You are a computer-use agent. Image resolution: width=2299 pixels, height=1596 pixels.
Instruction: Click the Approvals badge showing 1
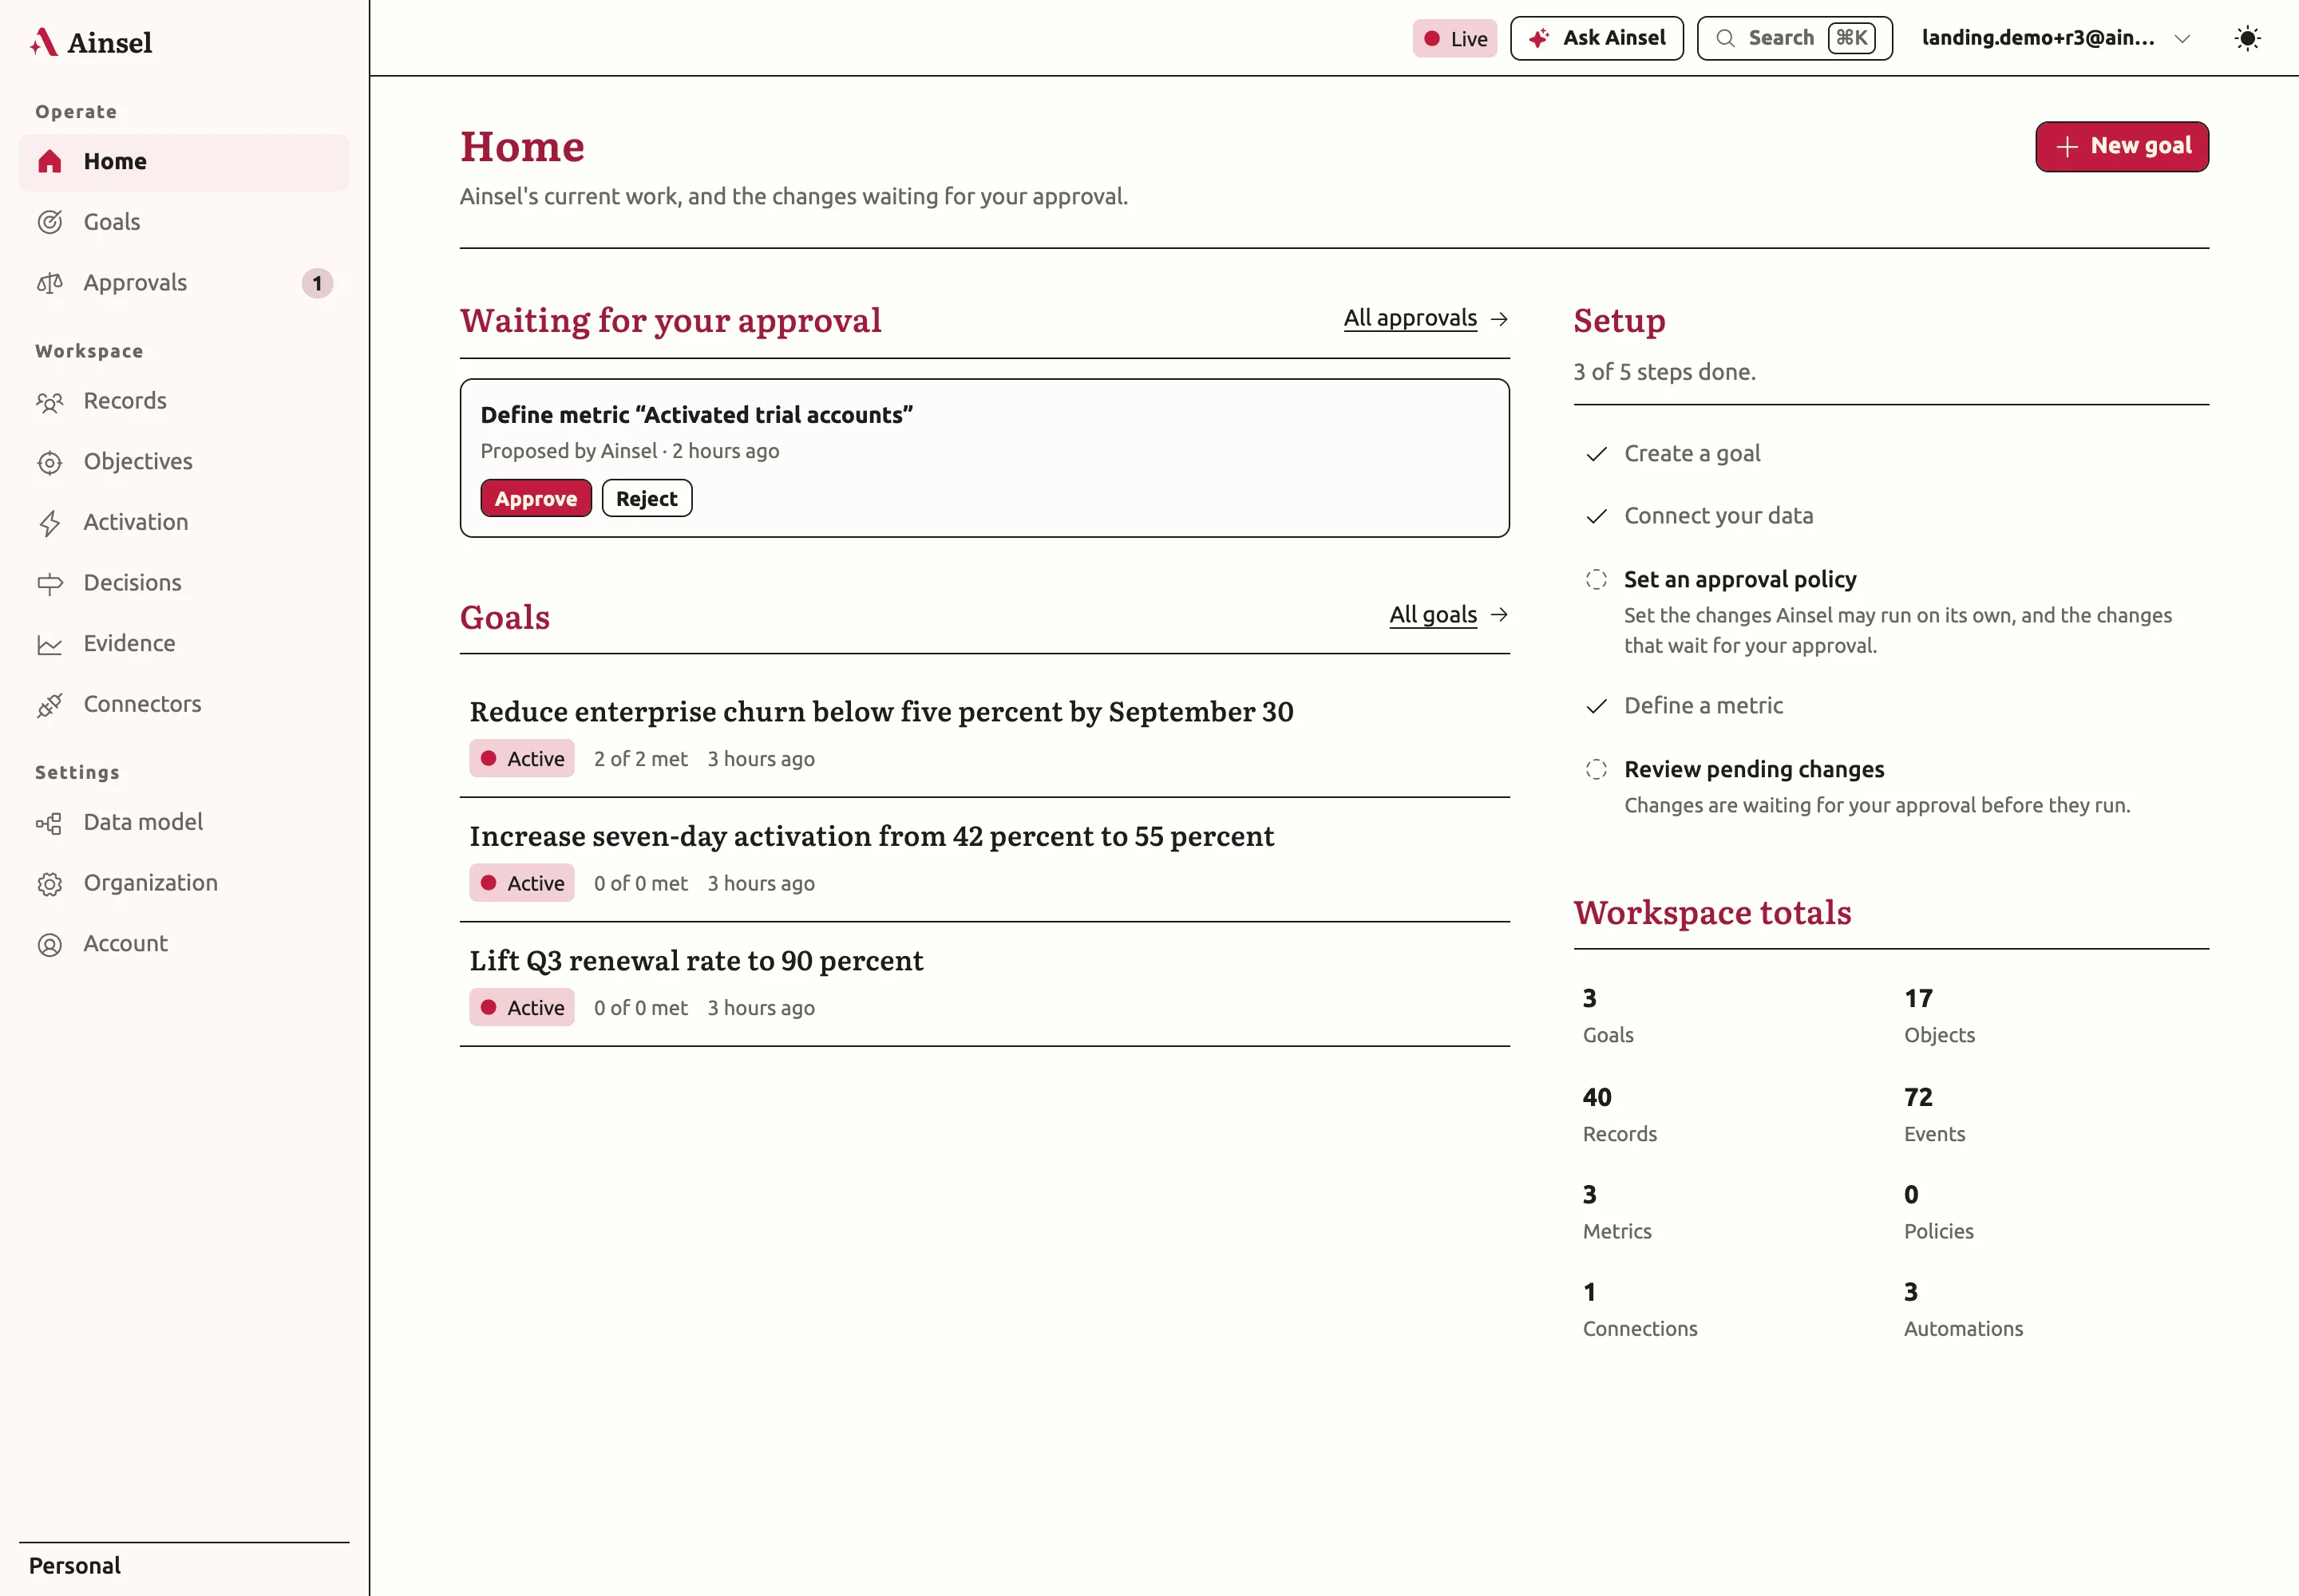click(317, 283)
